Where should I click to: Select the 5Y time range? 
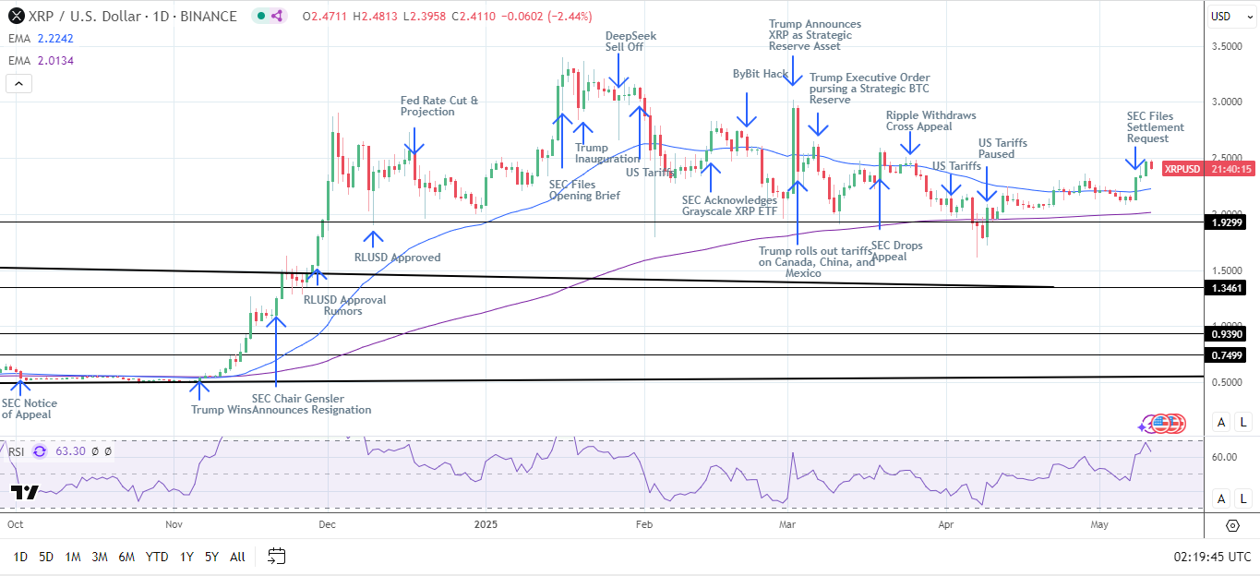[x=211, y=557]
